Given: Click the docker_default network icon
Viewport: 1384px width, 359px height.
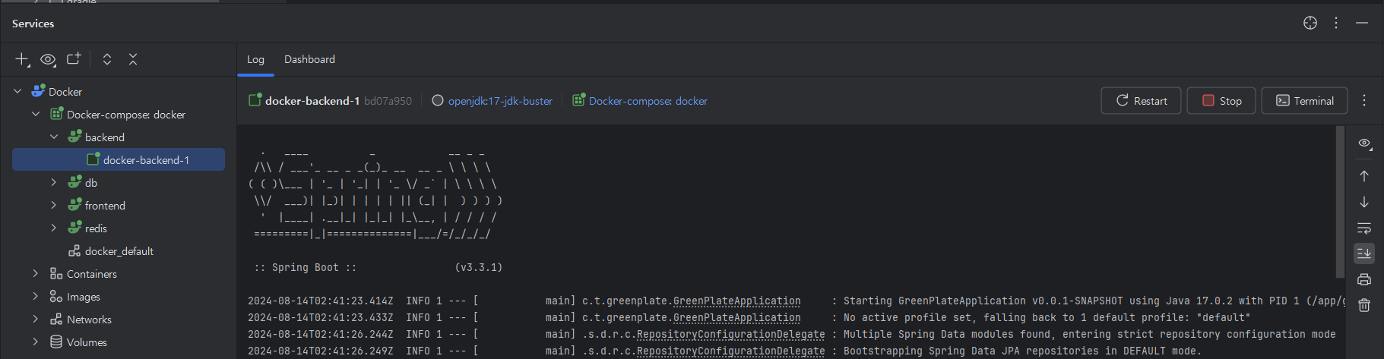Looking at the screenshot, I should click(x=74, y=250).
